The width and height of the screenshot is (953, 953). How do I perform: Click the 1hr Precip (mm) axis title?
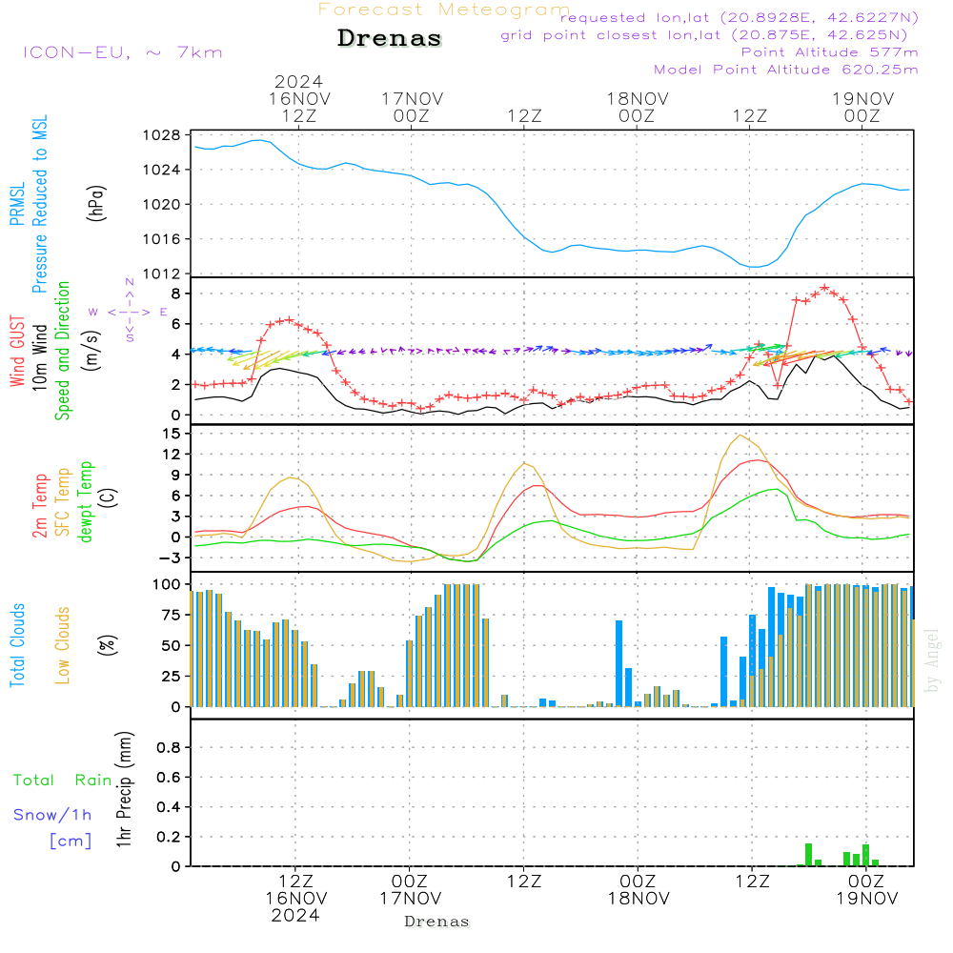pyautogui.click(x=124, y=789)
